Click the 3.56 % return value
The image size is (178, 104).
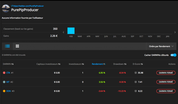pyautogui.click(x=102, y=82)
